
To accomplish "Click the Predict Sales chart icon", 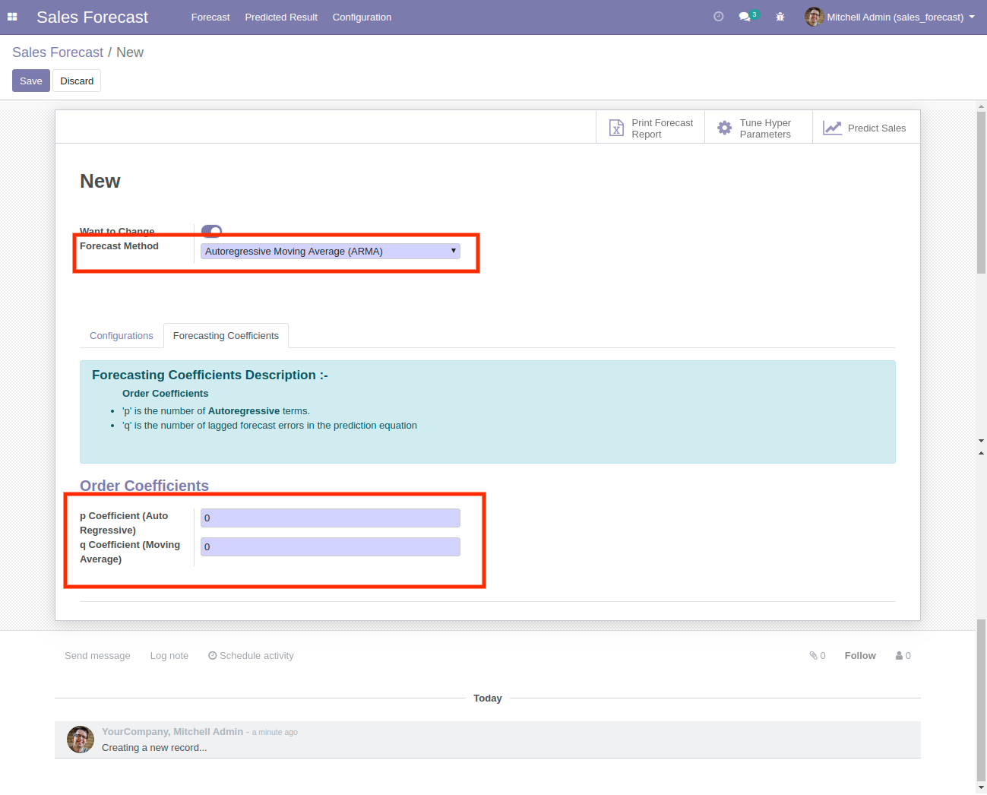I will coord(832,128).
